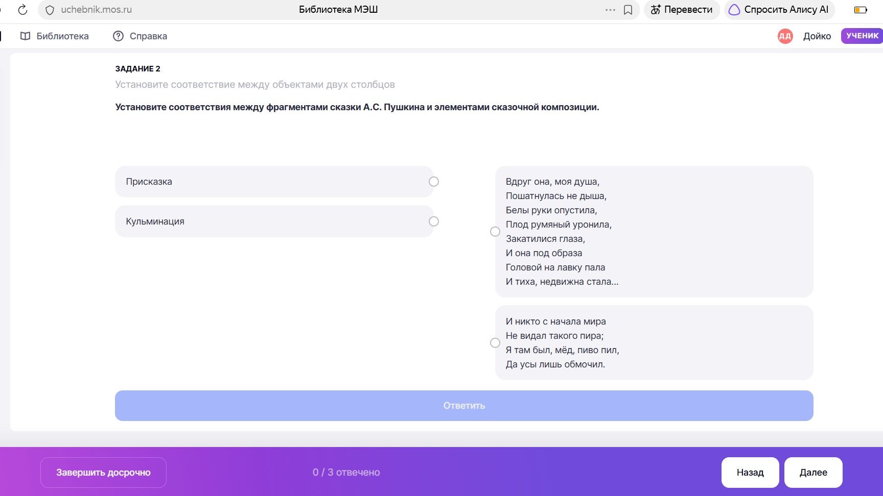Select the circle beside 'И никто с начала мира' fragment
The width and height of the screenshot is (883, 496).
click(495, 343)
